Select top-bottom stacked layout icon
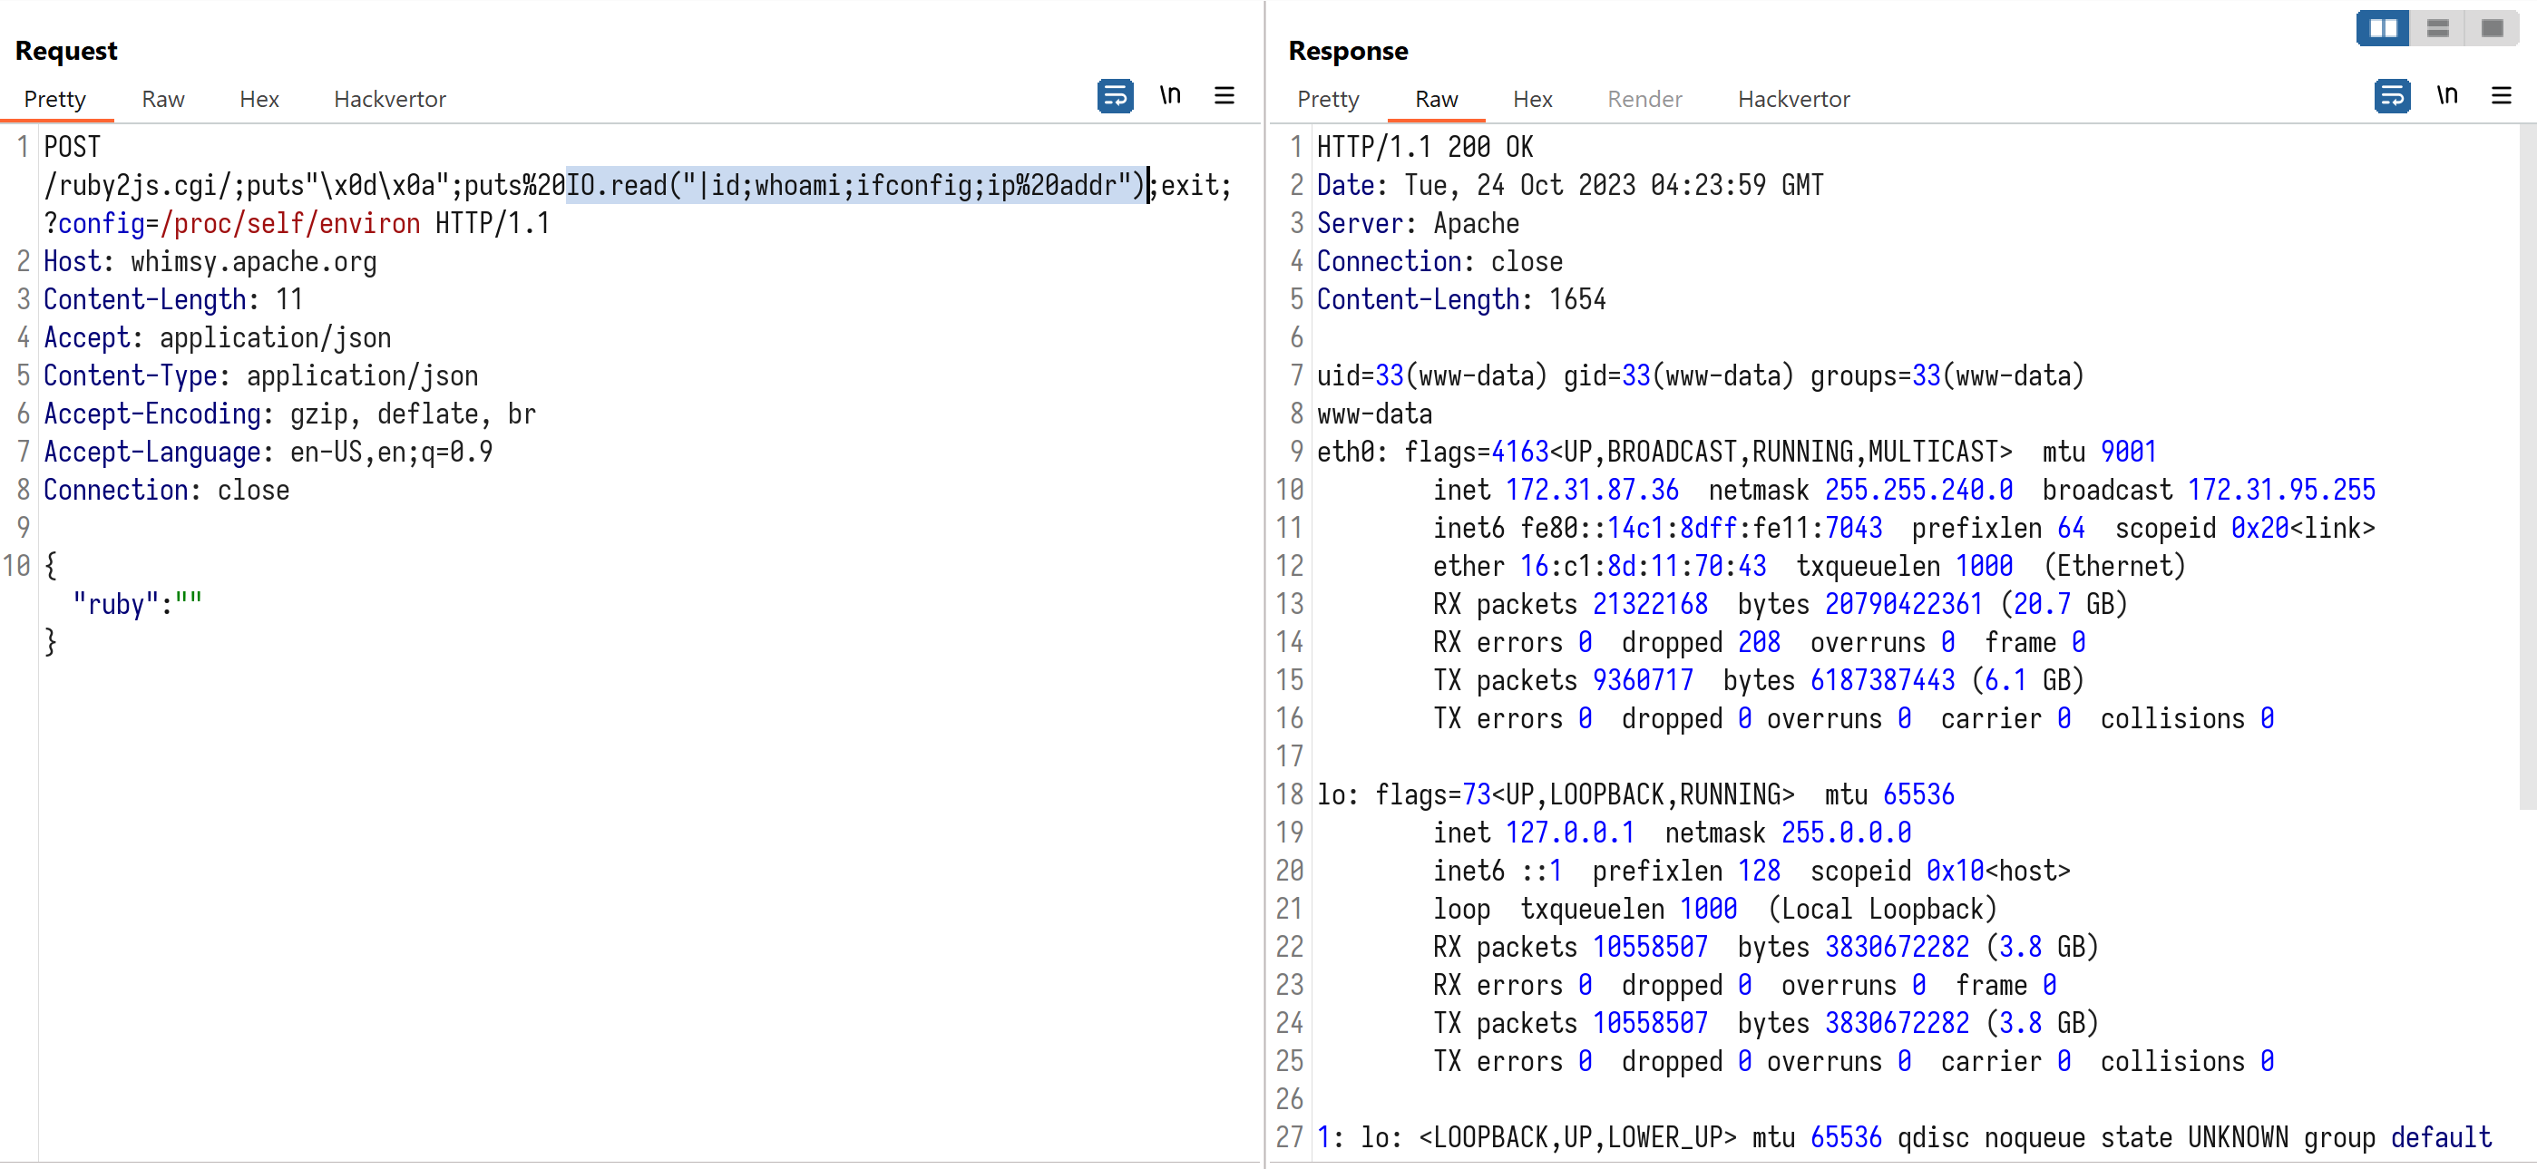 (x=2437, y=27)
